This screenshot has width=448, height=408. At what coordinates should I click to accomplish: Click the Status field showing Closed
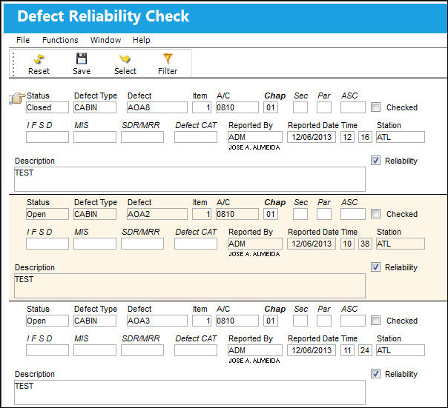(x=47, y=107)
